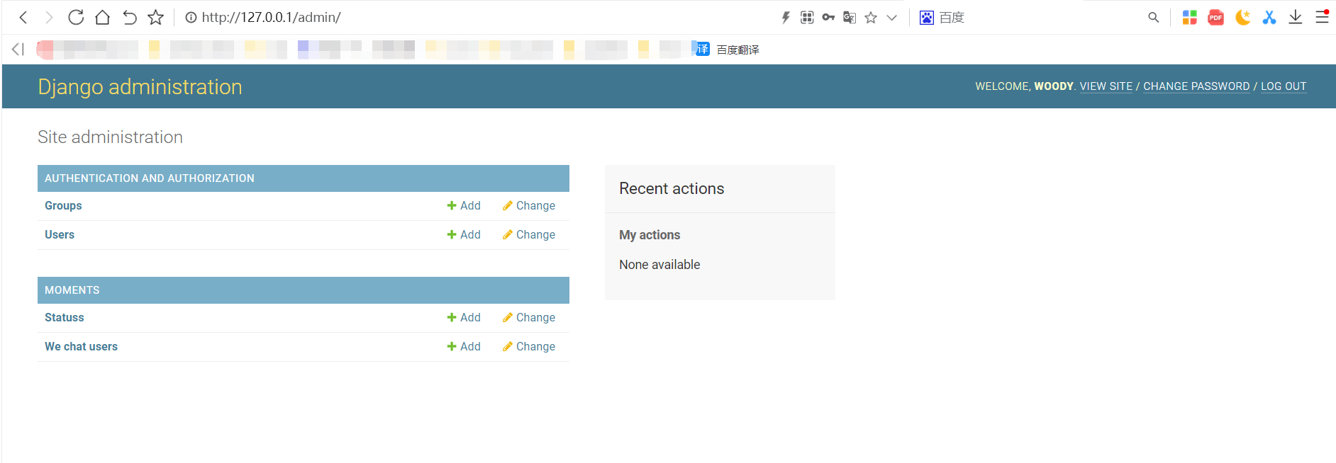Click the translate page icon in address bar
This screenshot has height=463, width=1336.
[850, 18]
